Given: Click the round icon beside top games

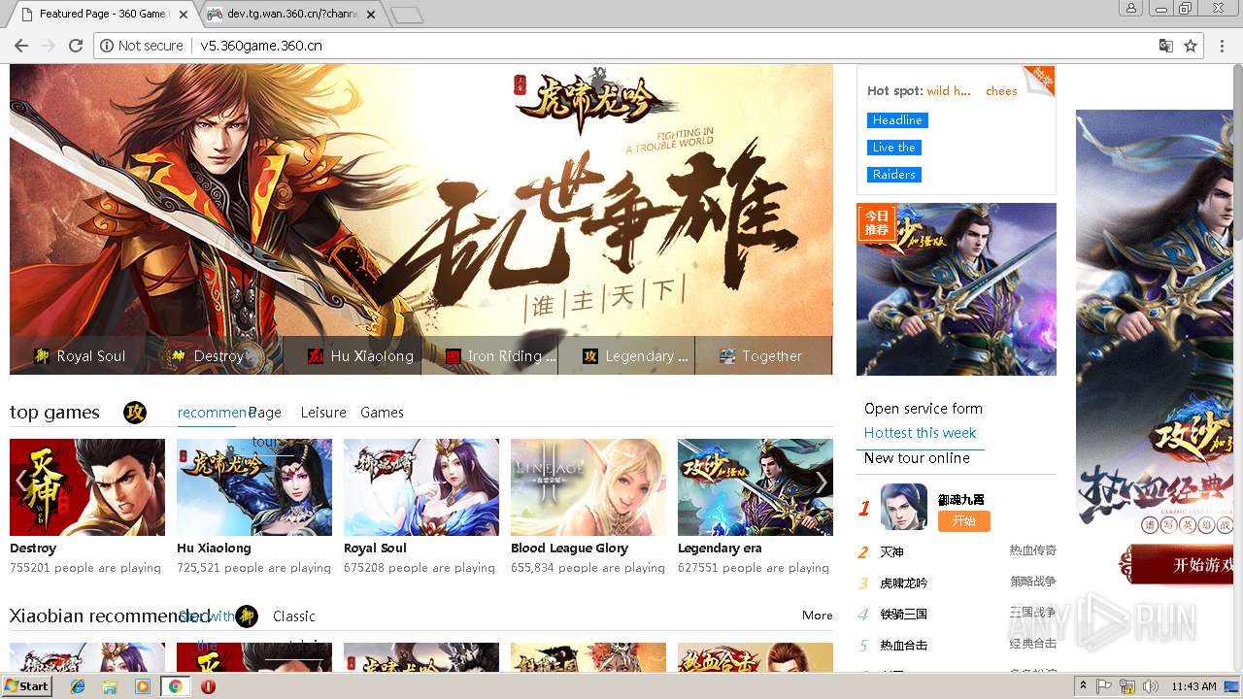Looking at the screenshot, I should click(x=135, y=413).
